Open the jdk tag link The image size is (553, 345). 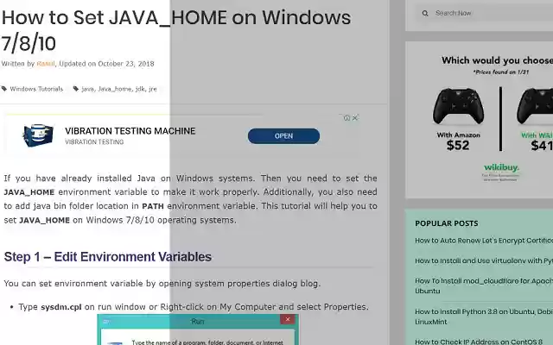(140, 89)
